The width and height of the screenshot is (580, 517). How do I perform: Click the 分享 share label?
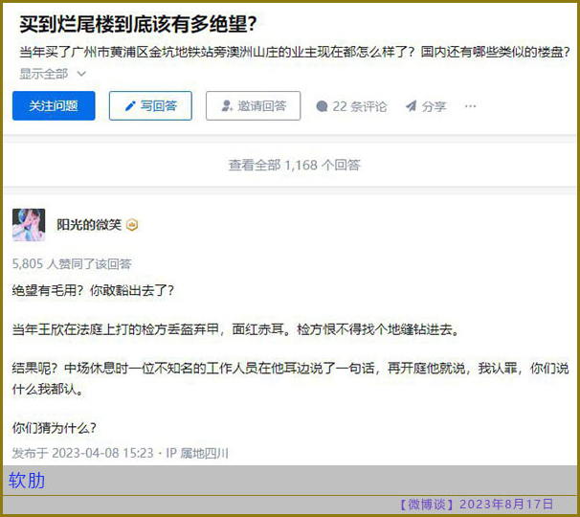point(435,106)
